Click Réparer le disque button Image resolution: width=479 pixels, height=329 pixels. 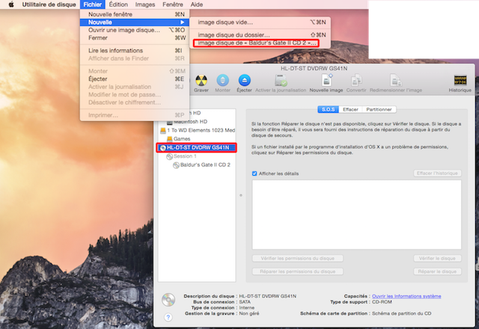pyautogui.click(x=437, y=271)
